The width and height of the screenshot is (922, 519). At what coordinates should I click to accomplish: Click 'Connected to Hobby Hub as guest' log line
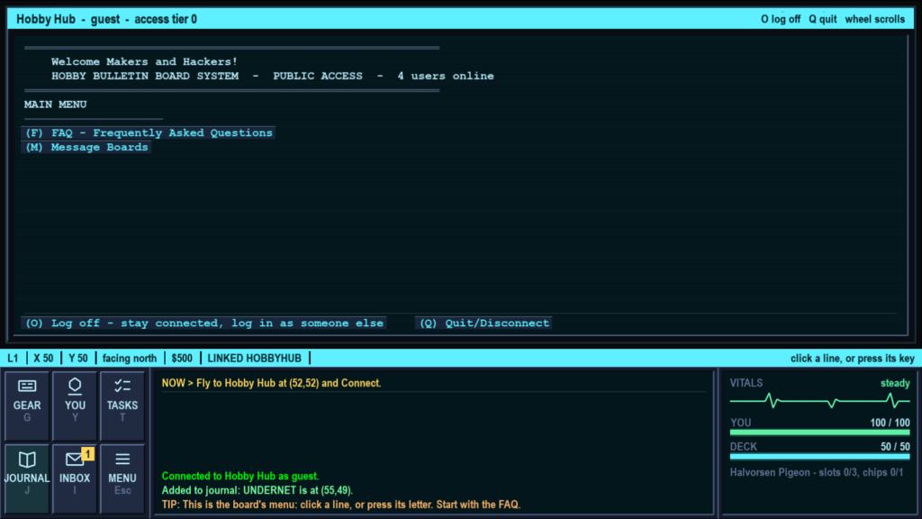click(x=240, y=476)
